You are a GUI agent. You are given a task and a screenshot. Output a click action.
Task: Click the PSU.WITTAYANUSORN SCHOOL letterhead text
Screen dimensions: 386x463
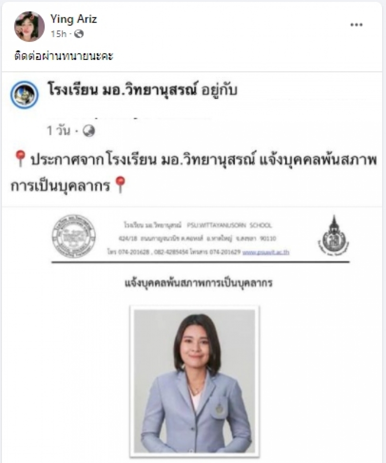tap(229, 225)
